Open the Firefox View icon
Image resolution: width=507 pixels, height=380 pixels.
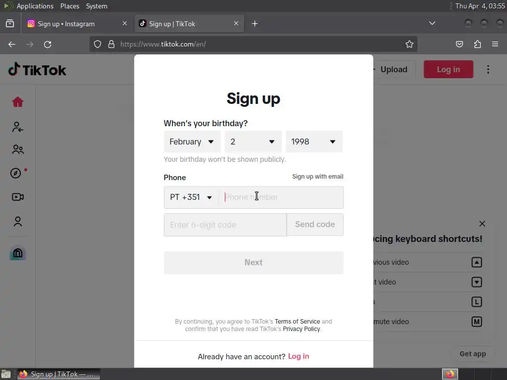[x=10, y=24]
